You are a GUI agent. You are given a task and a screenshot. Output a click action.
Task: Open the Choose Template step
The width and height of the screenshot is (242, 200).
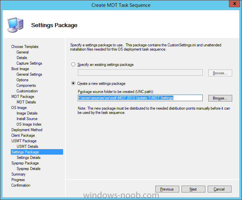25,47
